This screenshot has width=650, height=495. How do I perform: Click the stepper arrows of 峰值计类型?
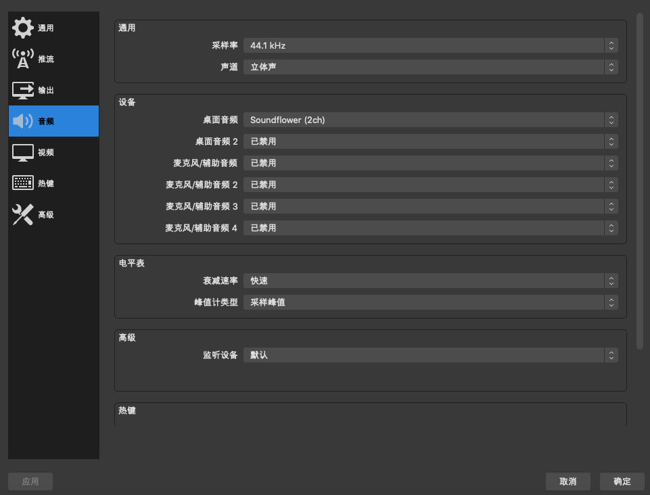[611, 302]
